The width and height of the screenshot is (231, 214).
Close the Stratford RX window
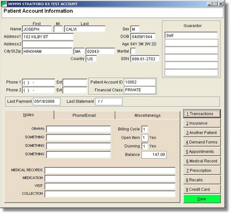tap(221, 4)
